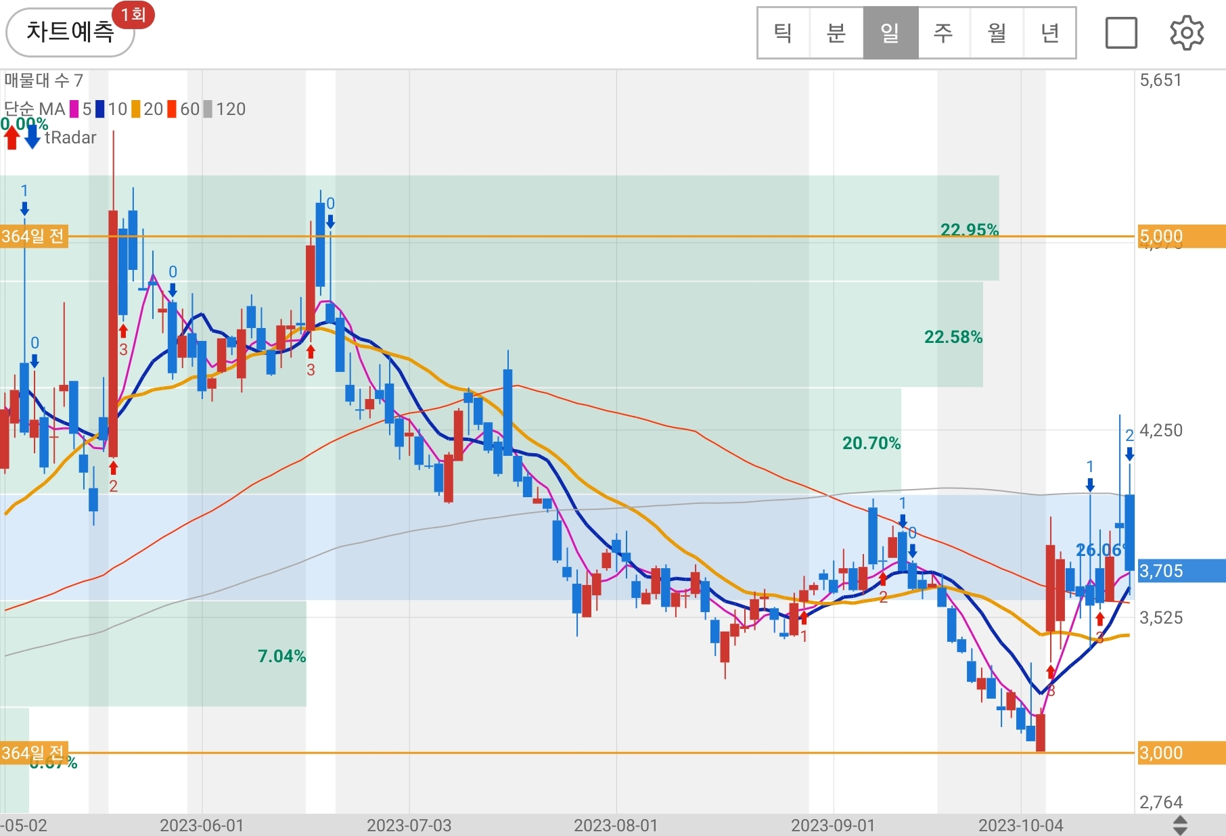Click the 3,705 current price tag

[x=1181, y=571]
